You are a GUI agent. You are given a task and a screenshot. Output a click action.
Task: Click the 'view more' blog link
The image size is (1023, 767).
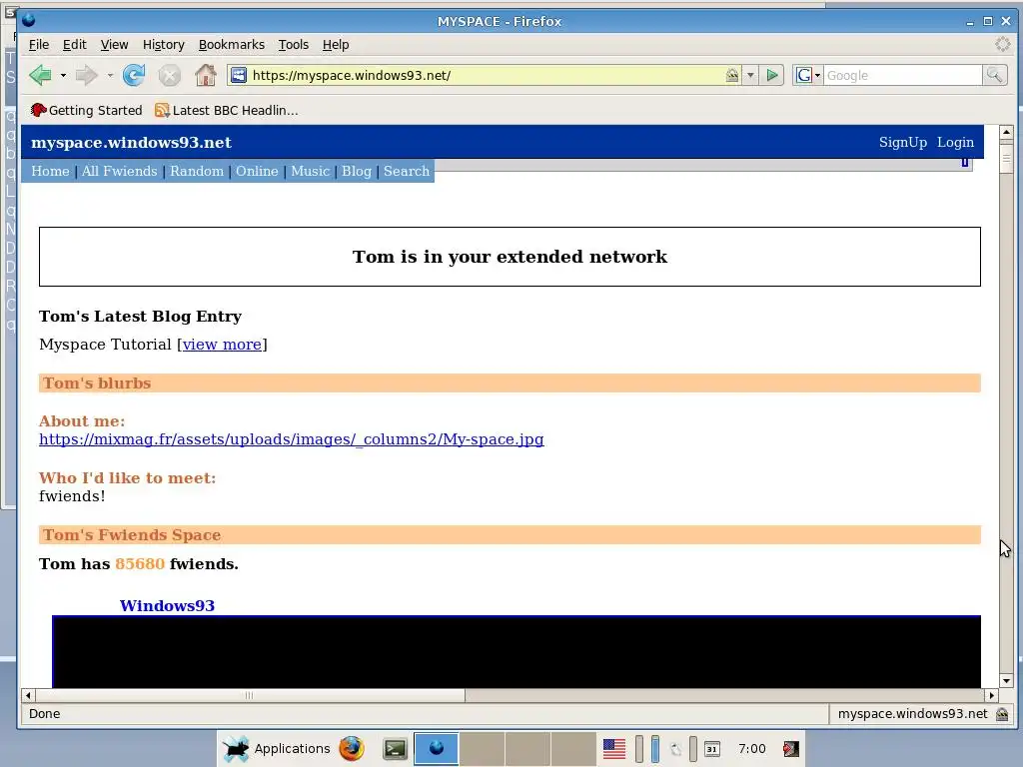click(222, 345)
